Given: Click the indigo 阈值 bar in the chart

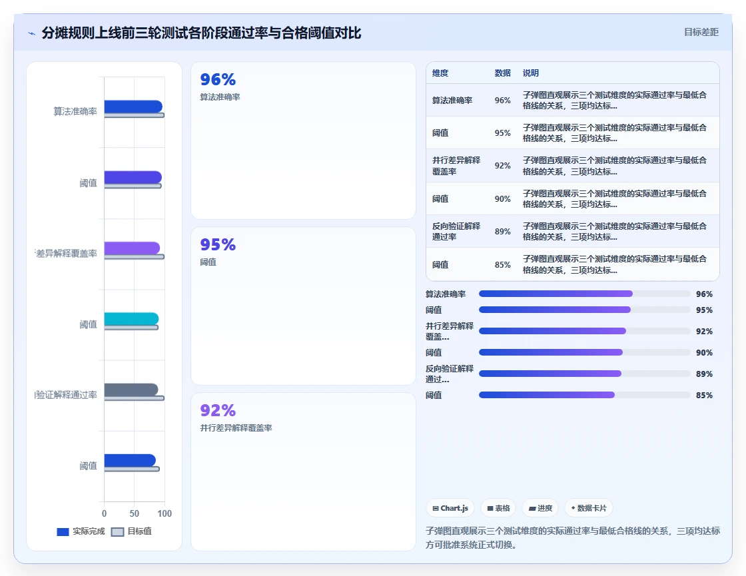Looking at the screenshot, I should point(133,177).
